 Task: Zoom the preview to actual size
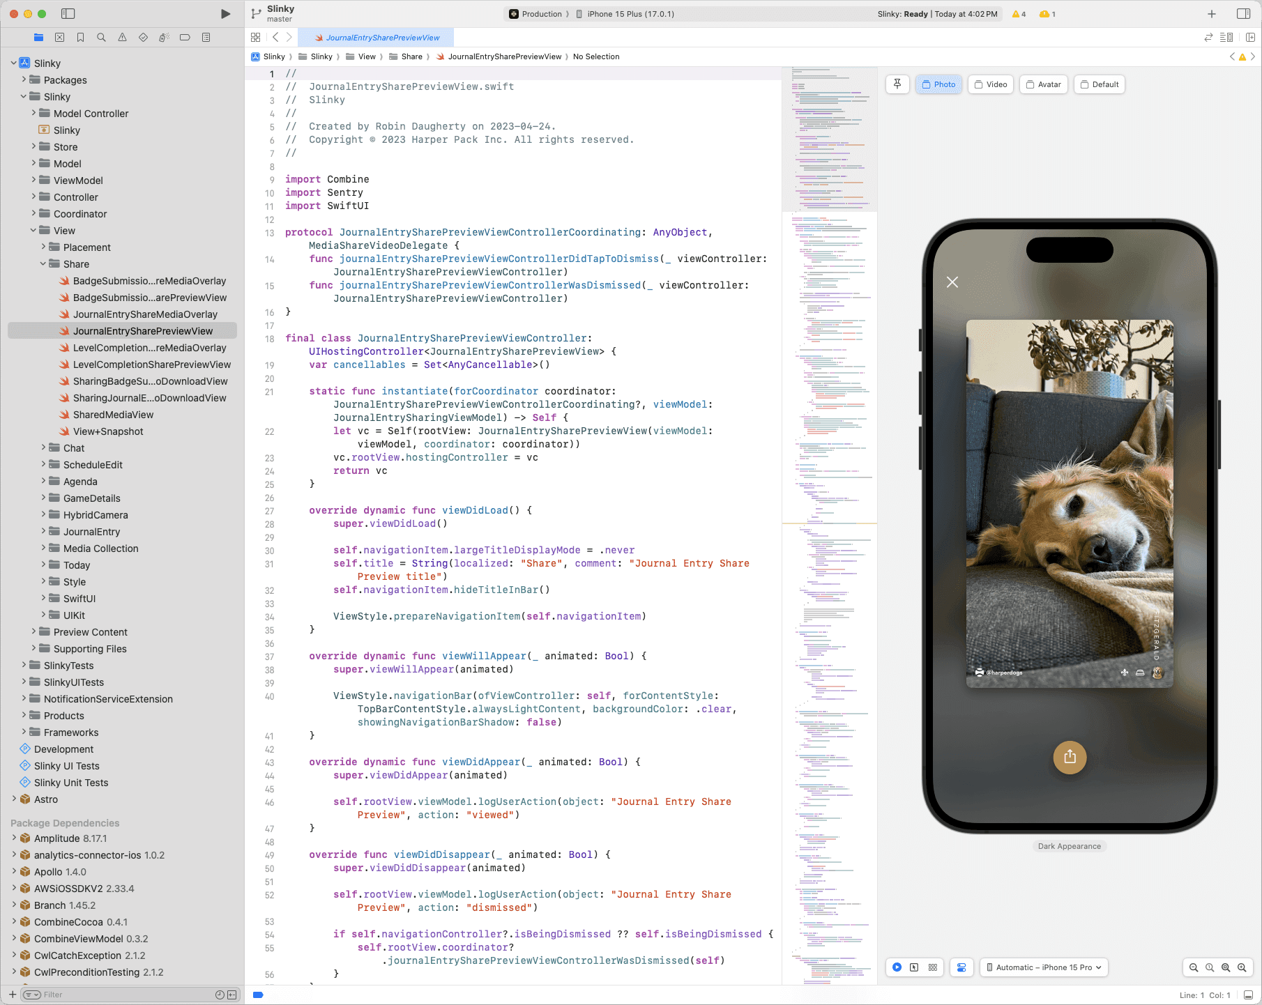point(1209,967)
